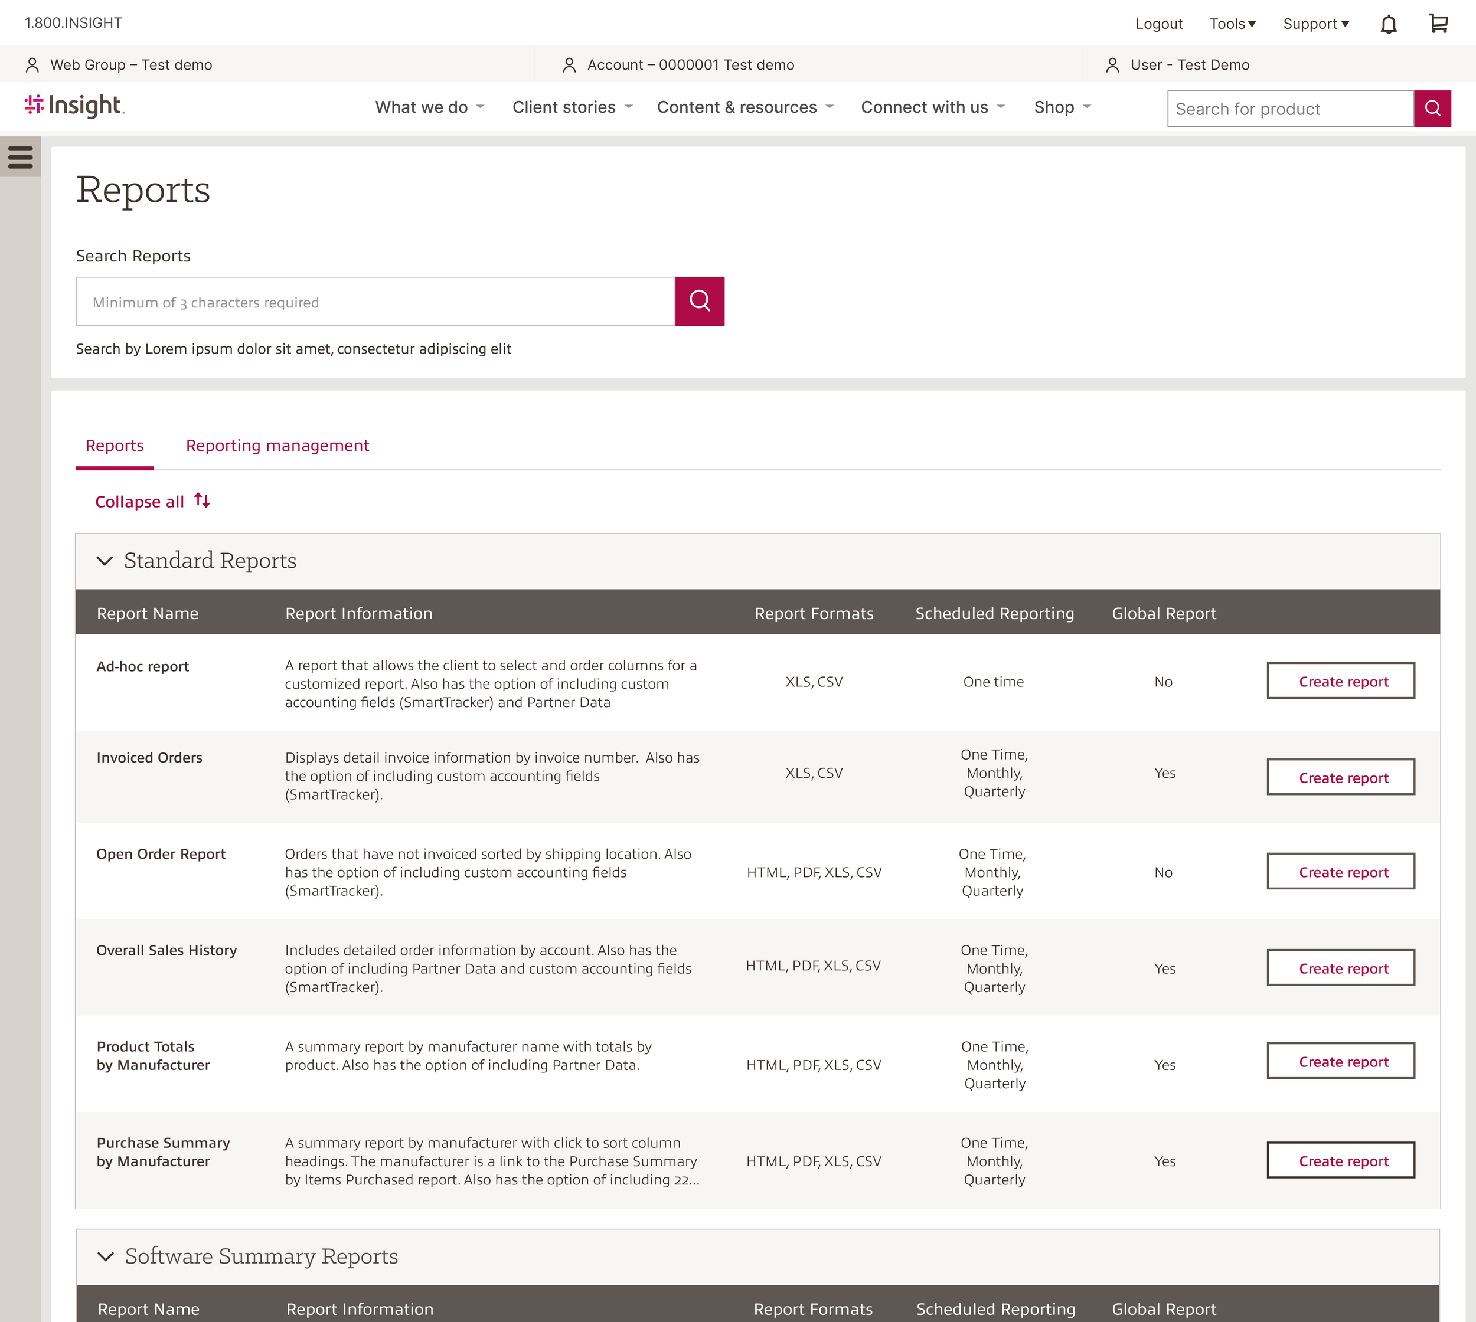Open the Support dropdown
This screenshot has width=1476, height=1322.
(x=1315, y=24)
